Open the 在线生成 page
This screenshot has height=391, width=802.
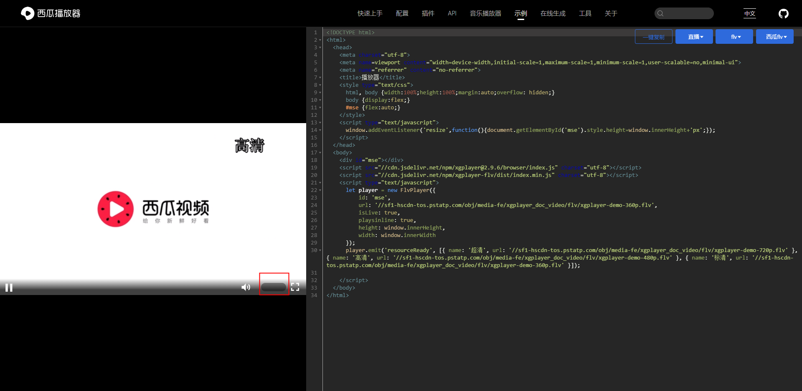click(x=553, y=13)
